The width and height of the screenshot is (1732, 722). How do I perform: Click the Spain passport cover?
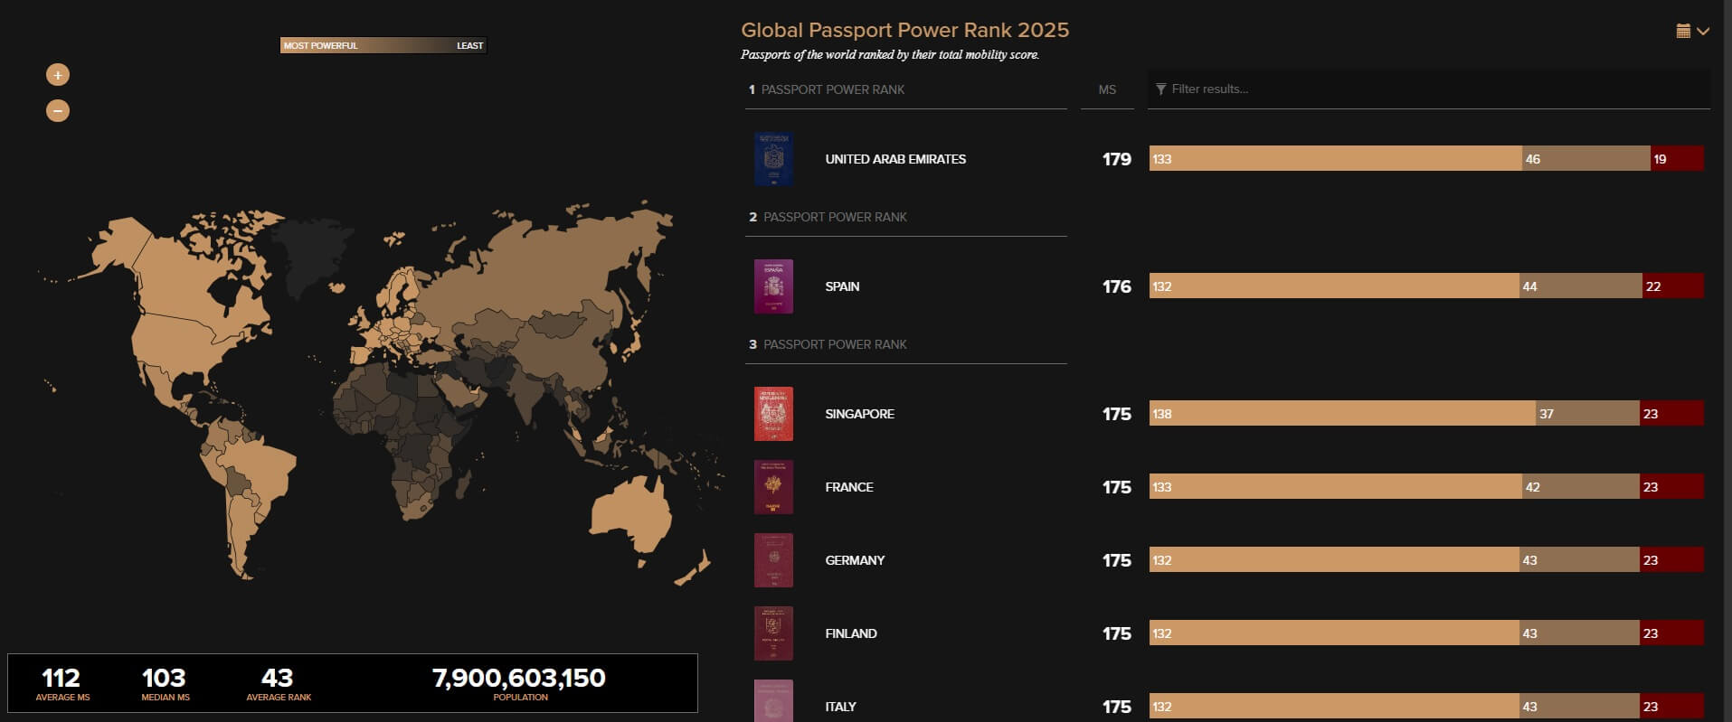pos(773,287)
